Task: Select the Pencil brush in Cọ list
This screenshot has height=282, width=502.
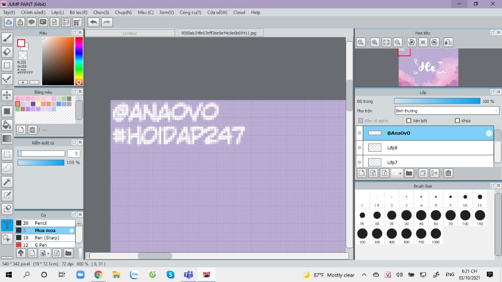Action: [45, 223]
